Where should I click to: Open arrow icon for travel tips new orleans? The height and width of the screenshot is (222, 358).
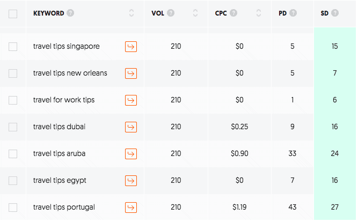click(131, 73)
